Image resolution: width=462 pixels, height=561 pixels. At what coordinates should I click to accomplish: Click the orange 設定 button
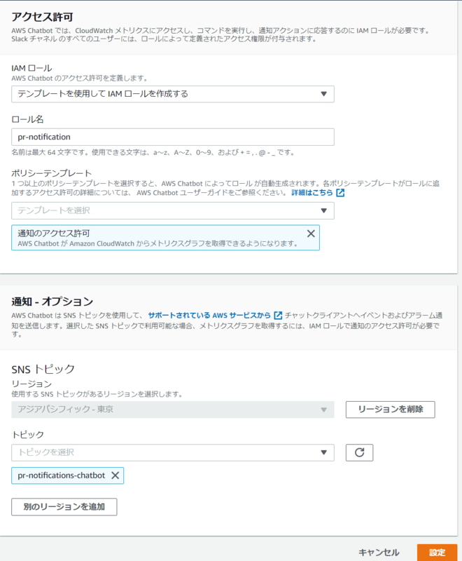[437, 553]
